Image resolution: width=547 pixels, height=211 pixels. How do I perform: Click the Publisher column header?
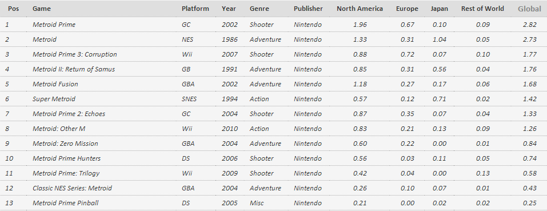[x=308, y=9]
